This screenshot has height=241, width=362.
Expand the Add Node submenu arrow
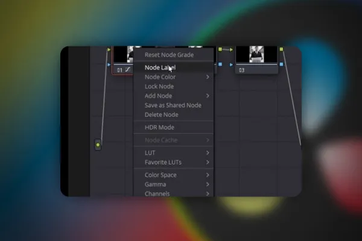tap(208, 96)
